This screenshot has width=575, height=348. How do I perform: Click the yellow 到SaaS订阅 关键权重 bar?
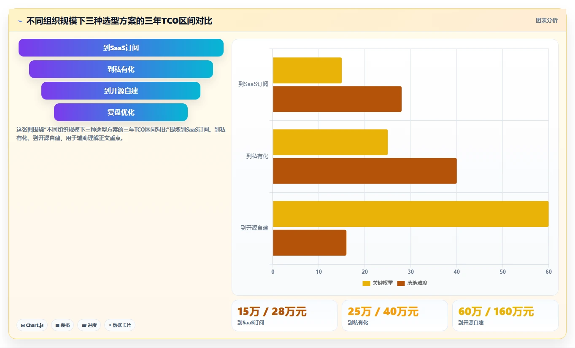(307, 70)
